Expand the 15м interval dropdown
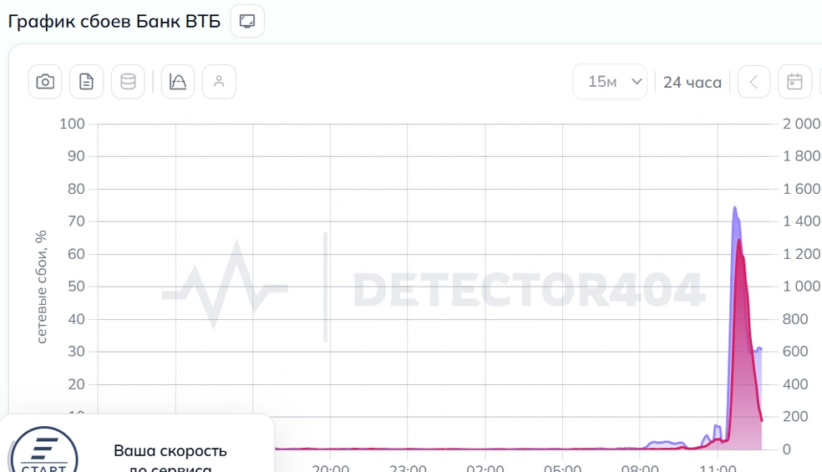Screen dimensions: 822x472 [610, 82]
